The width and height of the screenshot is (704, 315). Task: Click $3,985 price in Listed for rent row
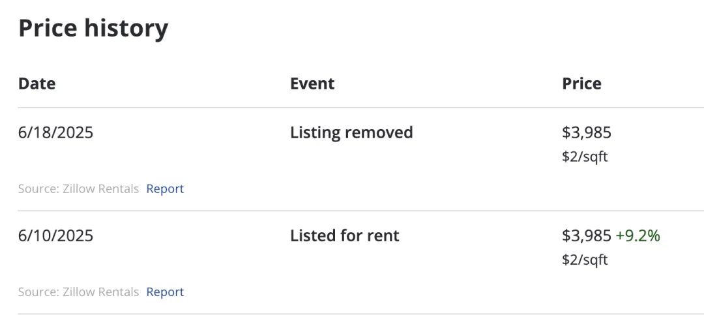pos(587,236)
